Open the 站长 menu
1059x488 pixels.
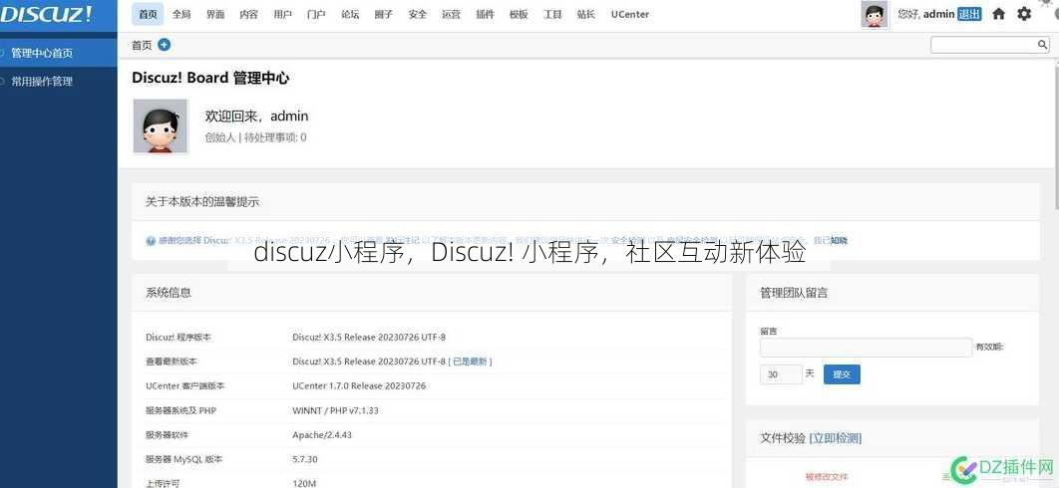tap(586, 14)
